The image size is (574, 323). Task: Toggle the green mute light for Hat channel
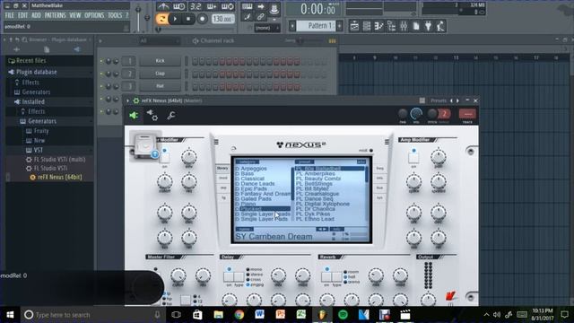101,86
